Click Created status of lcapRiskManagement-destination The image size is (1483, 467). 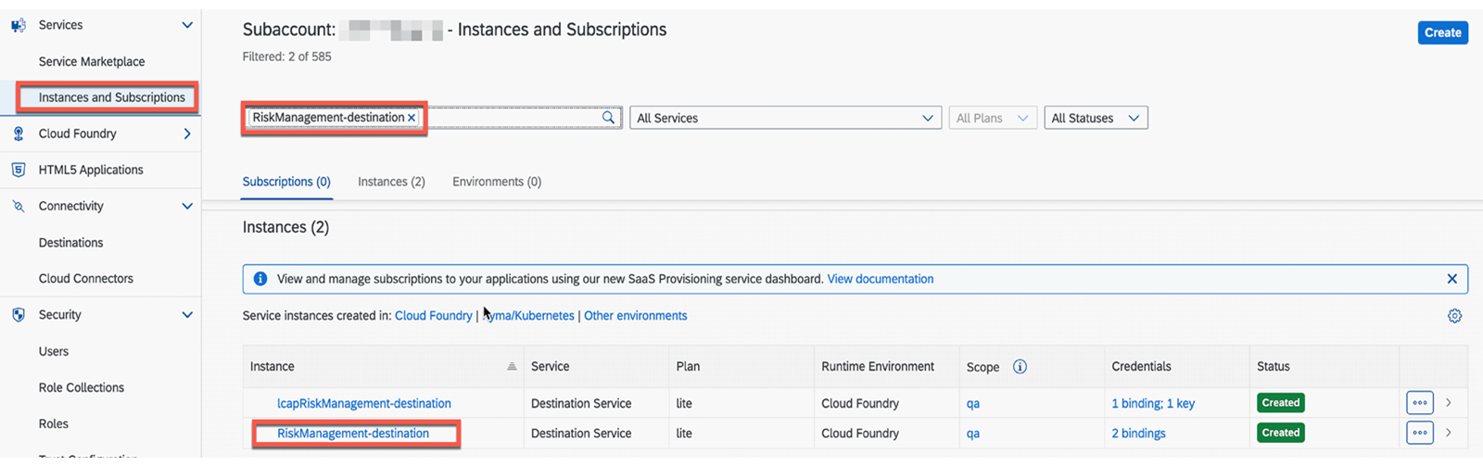point(1280,403)
